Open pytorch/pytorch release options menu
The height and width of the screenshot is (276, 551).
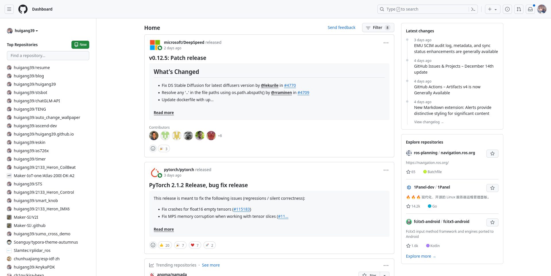[x=386, y=170]
